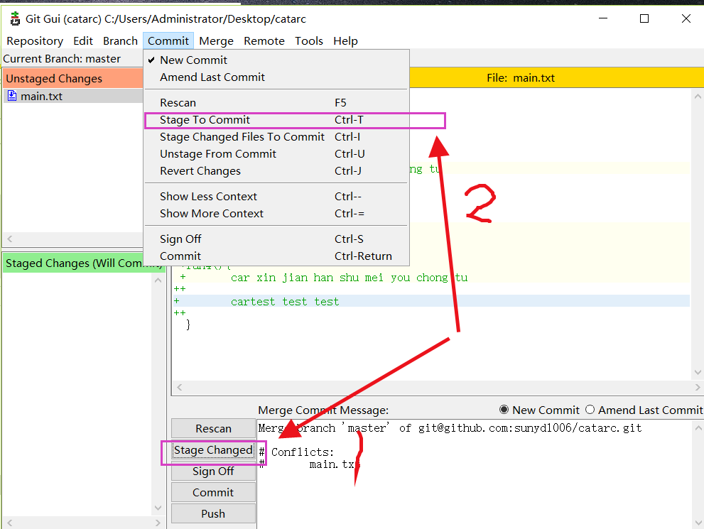Click the Sign Off button
This screenshot has width=704, height=529.
coord(213,471)
